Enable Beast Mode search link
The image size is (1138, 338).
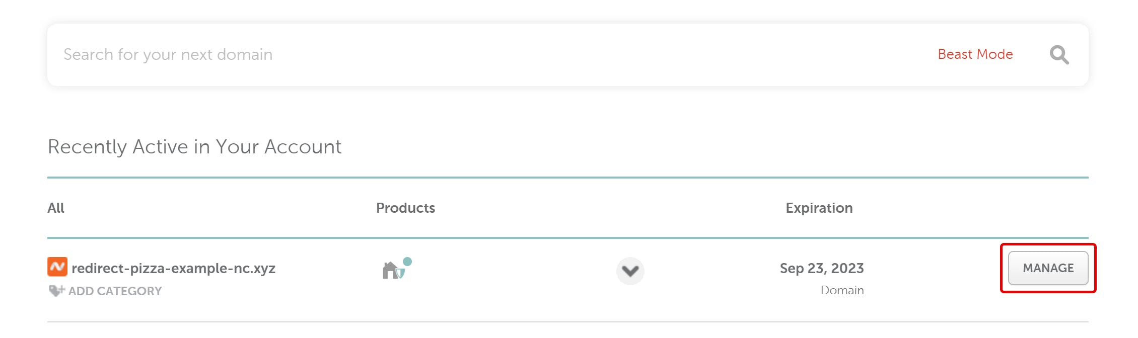975,54
